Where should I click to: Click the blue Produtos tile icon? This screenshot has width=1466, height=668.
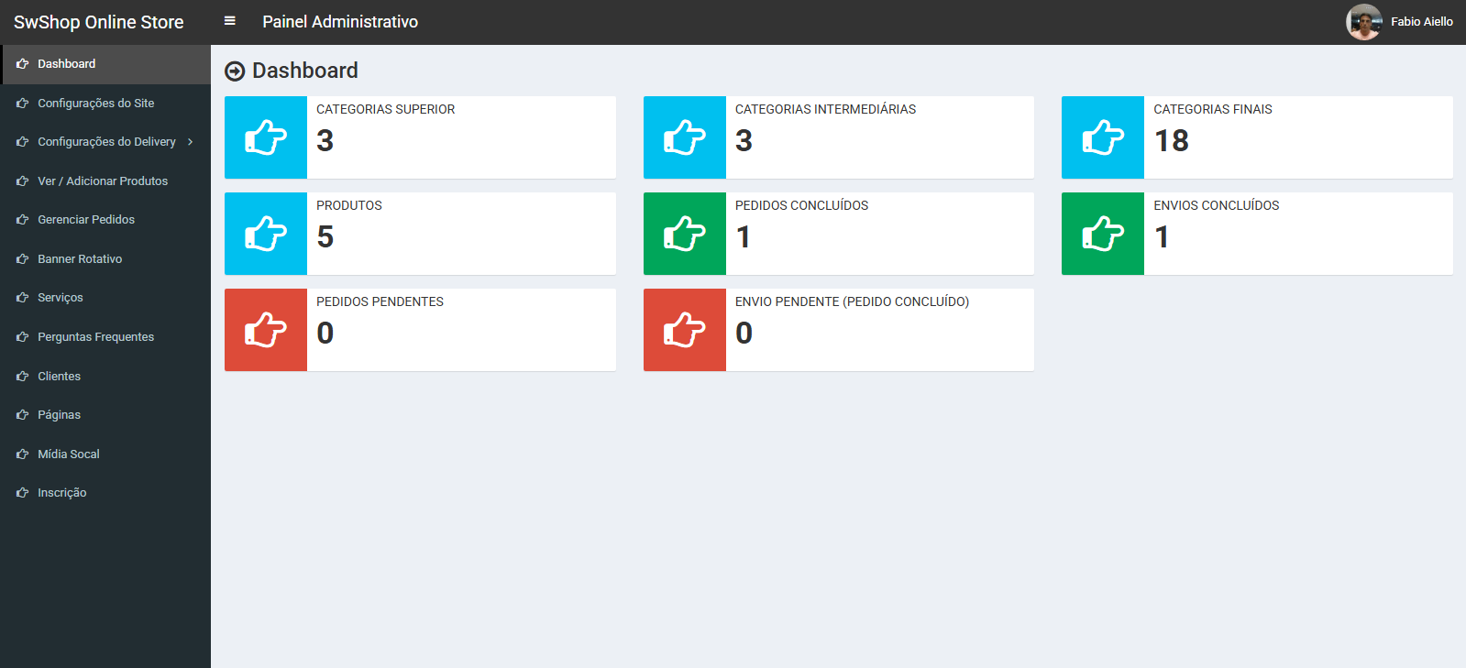(x=266, y=234)
